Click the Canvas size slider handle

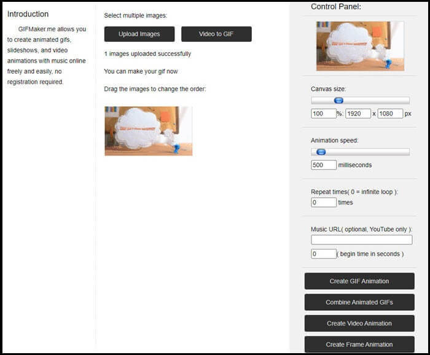tap(338, 101)
